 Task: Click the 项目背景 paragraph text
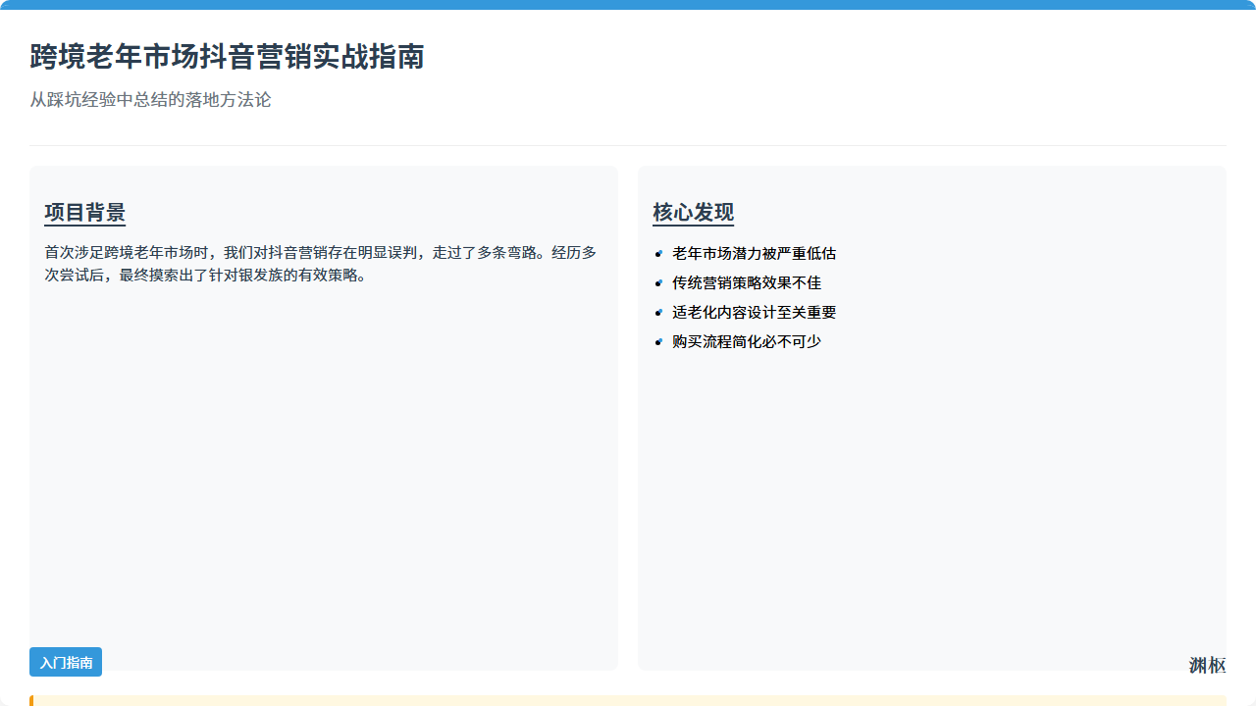point(320,264)
